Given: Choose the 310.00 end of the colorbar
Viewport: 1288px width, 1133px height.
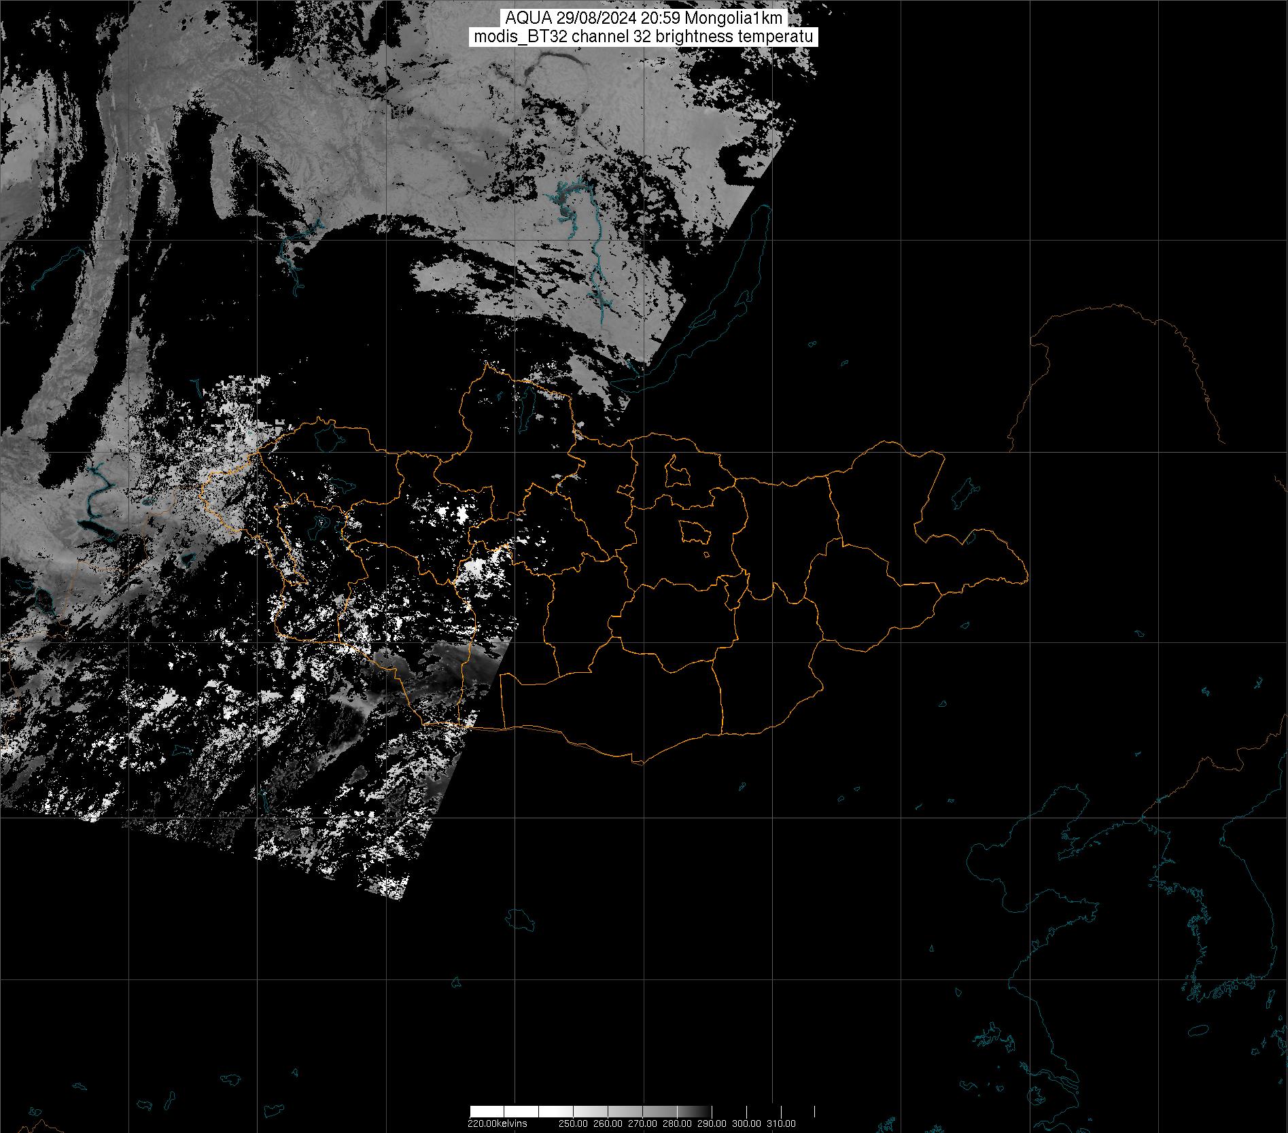Looking at the screenshot, I should click(781, 1123).
